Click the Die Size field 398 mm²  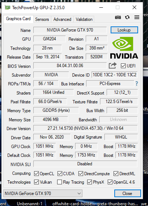point(96,48)
